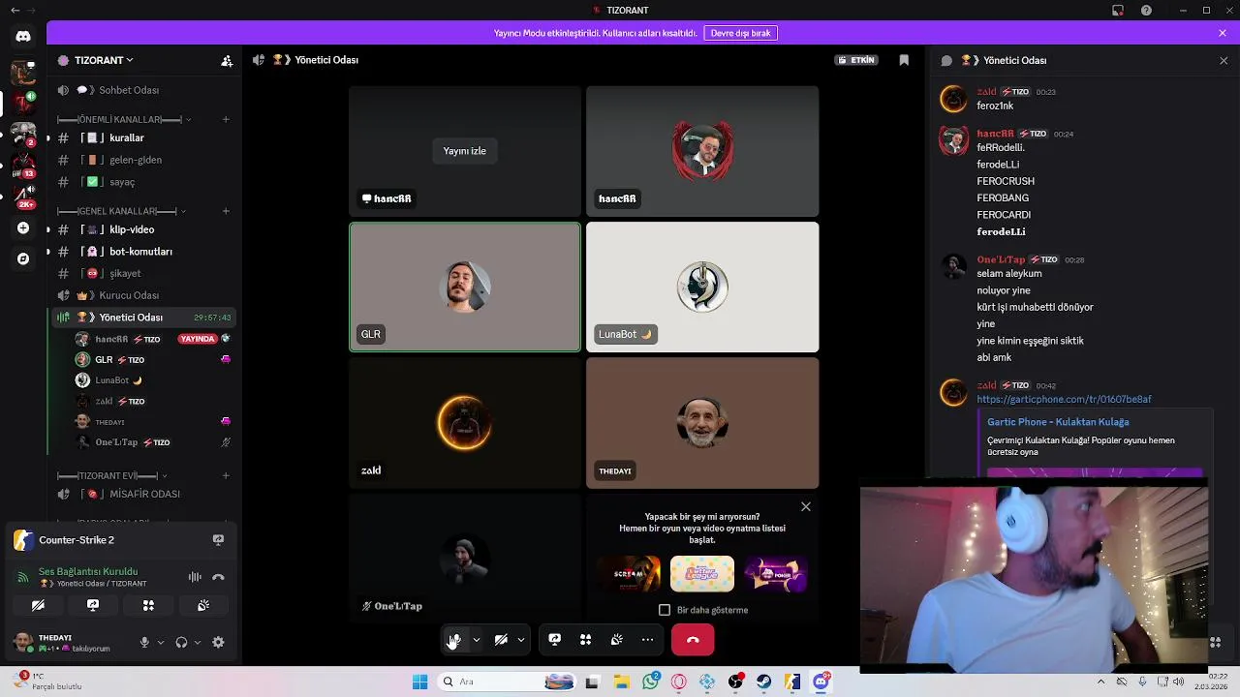This screenshot has height=697, width=1240.
Task: Toggle the ETKİN status badge
Action: point(856,60)
